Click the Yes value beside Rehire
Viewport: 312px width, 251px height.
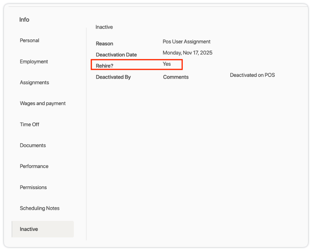point(167,64)
